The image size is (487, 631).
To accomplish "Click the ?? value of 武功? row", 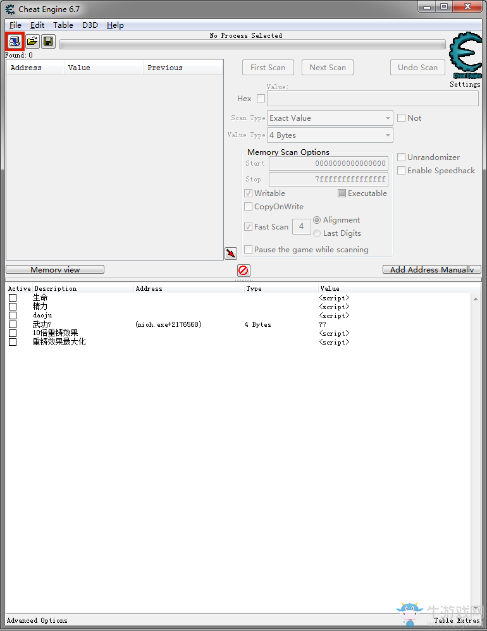I will point(322,324).
